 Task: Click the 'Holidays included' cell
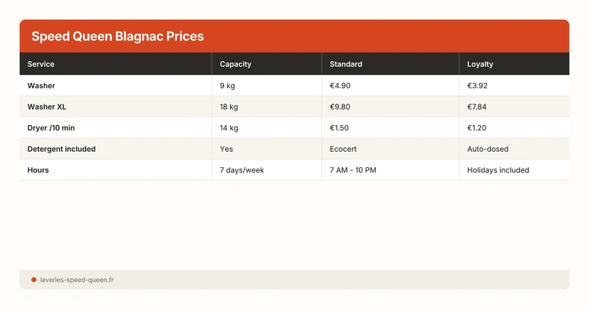(x=498, y=170)
